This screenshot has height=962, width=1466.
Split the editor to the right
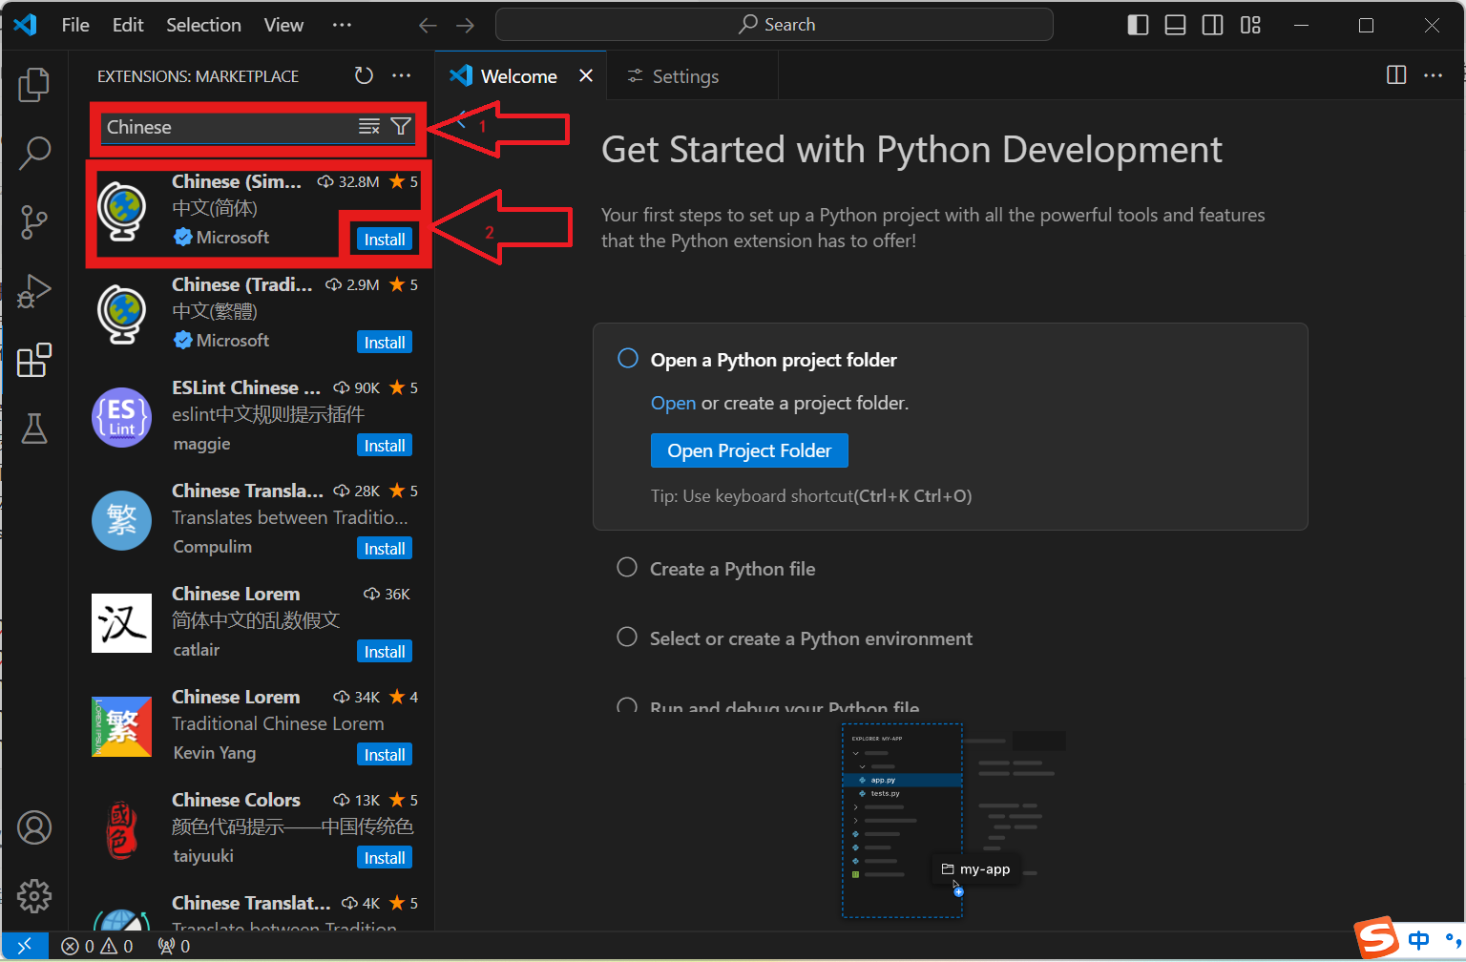[1396, 74]
